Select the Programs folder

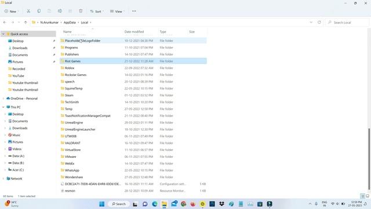point(133,48)
